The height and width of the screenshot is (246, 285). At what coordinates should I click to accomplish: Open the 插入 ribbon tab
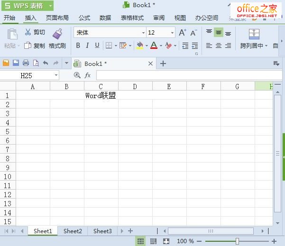[31, 18]
